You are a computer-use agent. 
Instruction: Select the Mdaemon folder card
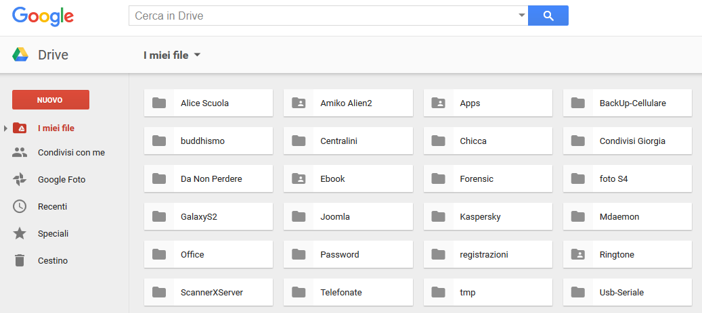coord(628,216)
